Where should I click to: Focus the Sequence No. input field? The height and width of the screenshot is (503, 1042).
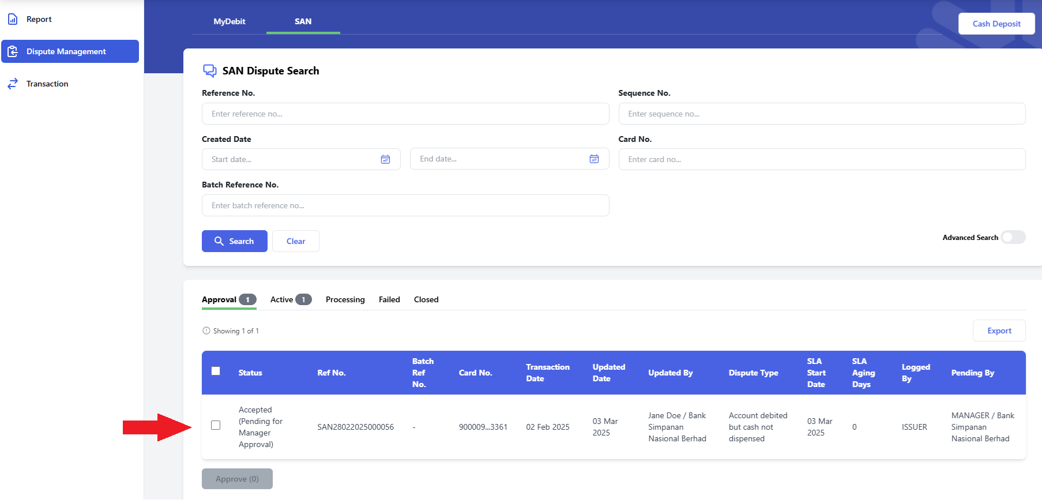click(822, 114)
